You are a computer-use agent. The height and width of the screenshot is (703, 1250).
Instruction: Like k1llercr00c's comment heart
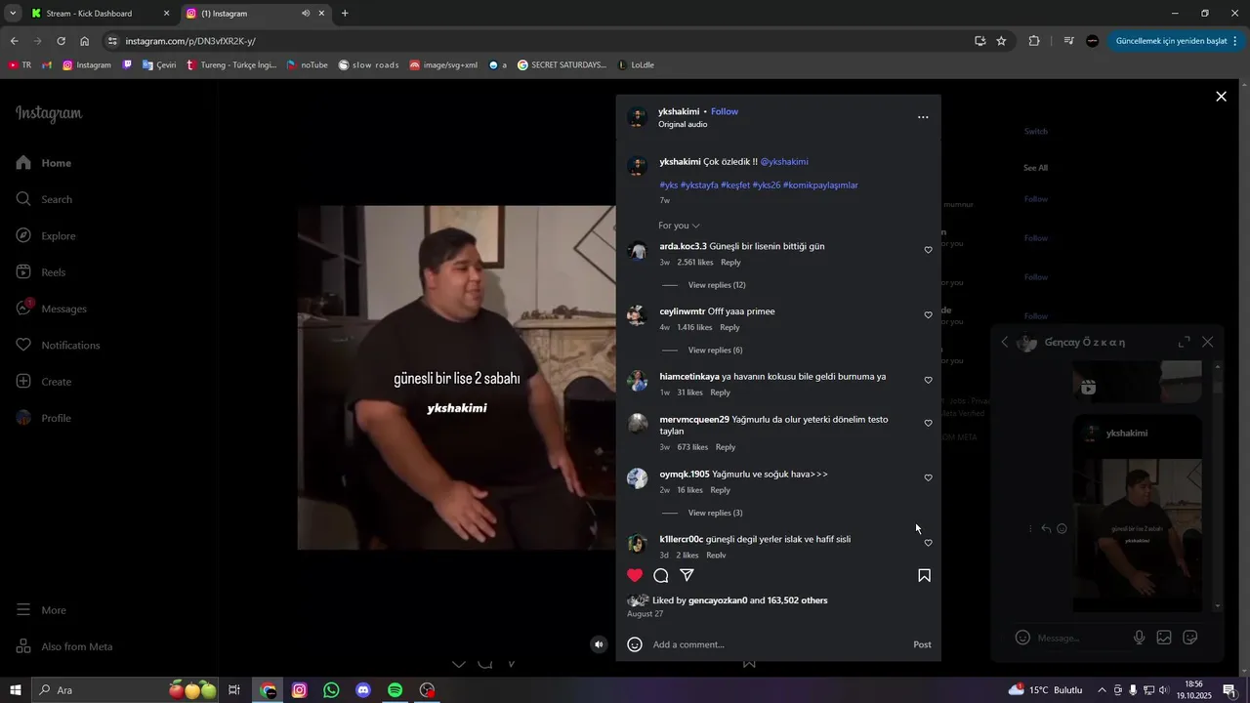pos(928,543)
